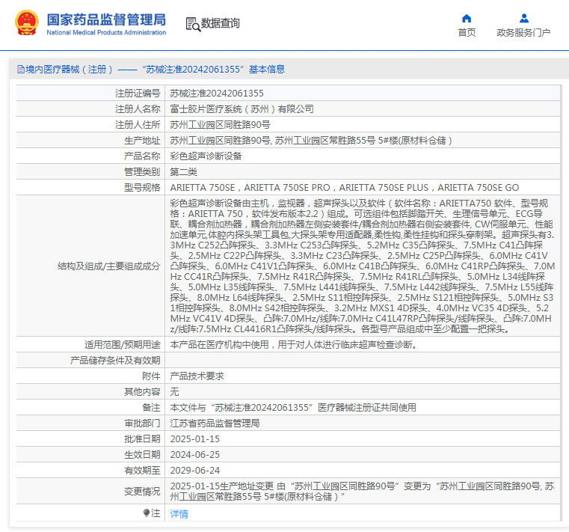Click the 生产地址 label cell

click(x=90, y=140)
